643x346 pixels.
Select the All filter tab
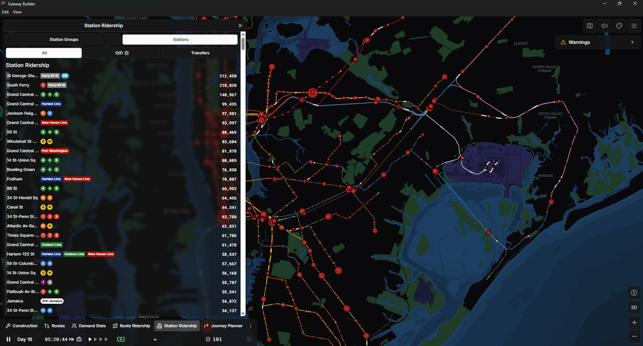pos(44,53)
